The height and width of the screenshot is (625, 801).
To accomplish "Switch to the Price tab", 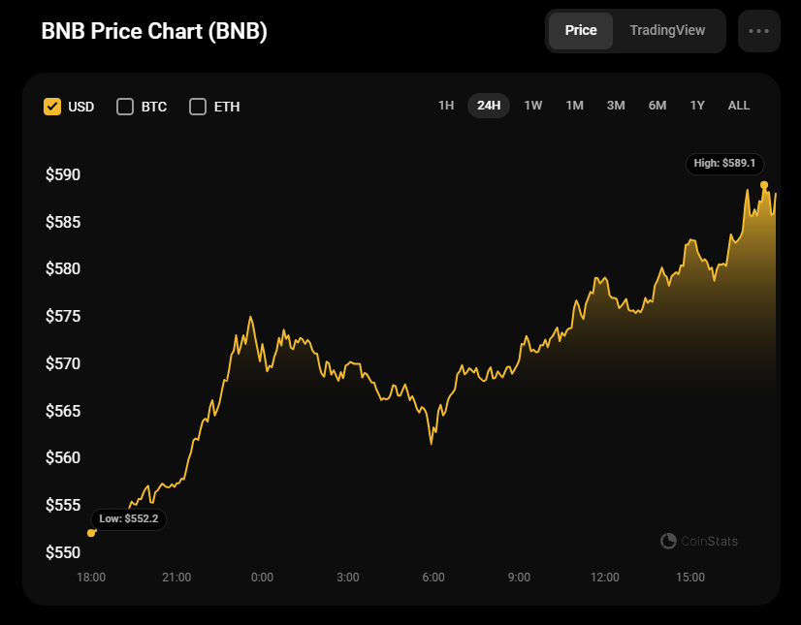I will (x=581, y=31).
